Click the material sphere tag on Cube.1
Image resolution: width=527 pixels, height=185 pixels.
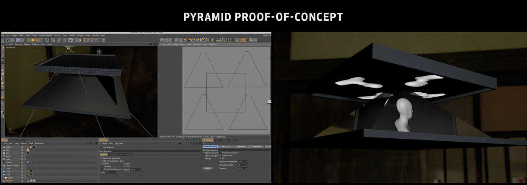pyautogui.click(x=34, y=147)
